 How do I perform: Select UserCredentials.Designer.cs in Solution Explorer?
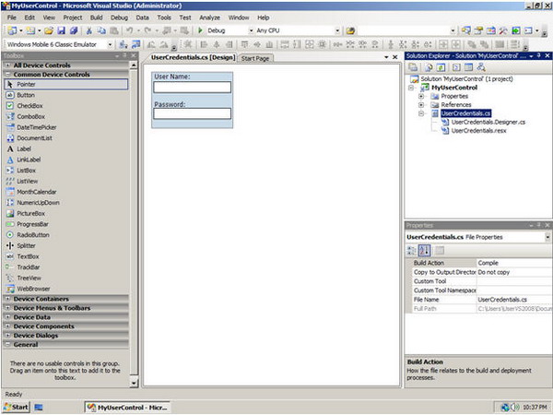488,122
